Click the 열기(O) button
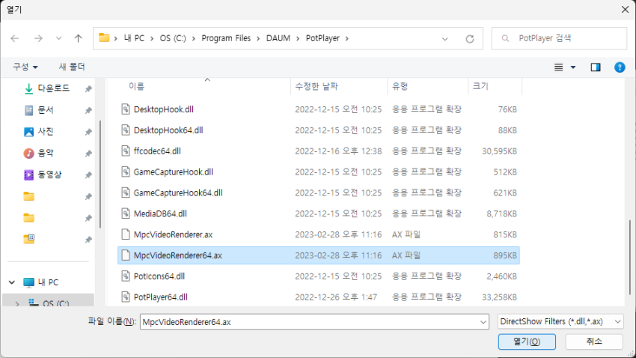636x358 pixels. [x=527, y=342]
